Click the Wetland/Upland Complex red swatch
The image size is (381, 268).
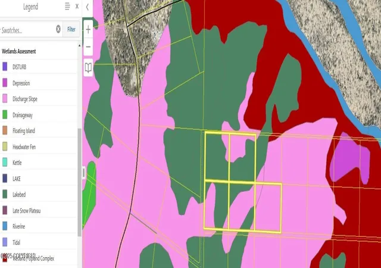[5, 259]
